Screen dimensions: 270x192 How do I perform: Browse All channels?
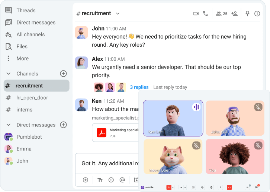tap(30, 34)
